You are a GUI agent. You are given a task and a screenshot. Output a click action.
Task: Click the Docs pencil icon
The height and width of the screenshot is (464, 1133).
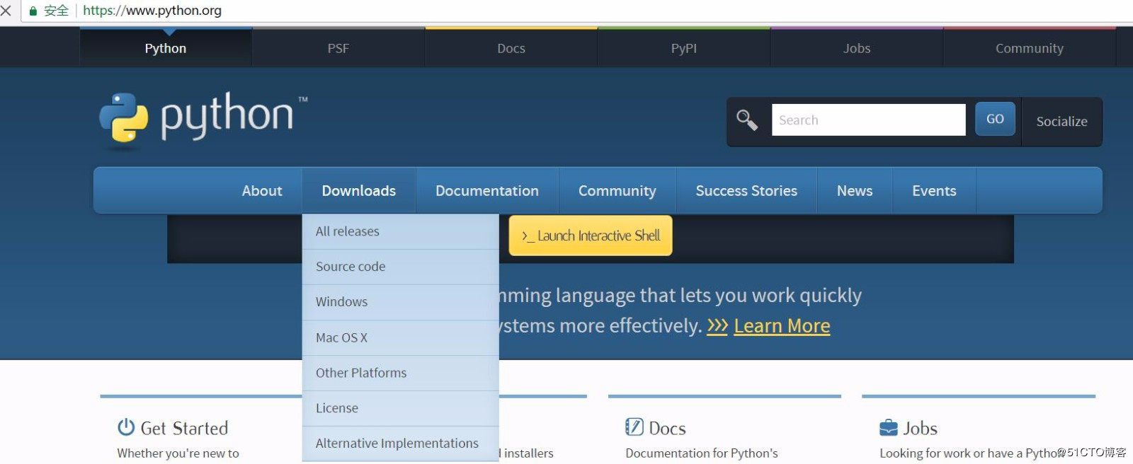(634, 427)
